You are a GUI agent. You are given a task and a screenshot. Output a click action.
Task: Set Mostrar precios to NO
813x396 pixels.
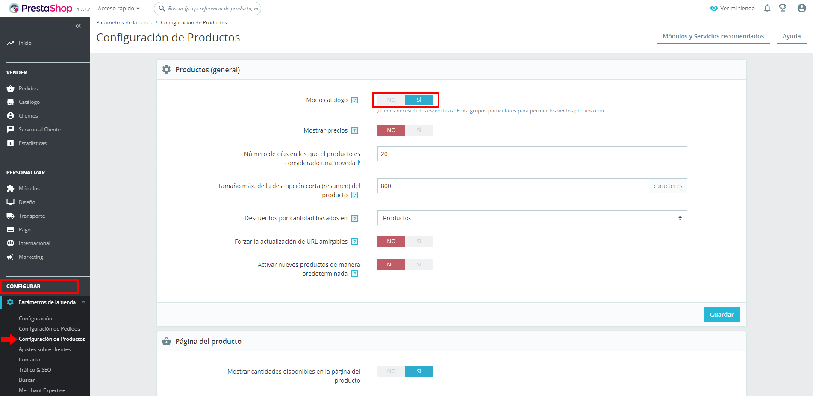tap(391, 130)
